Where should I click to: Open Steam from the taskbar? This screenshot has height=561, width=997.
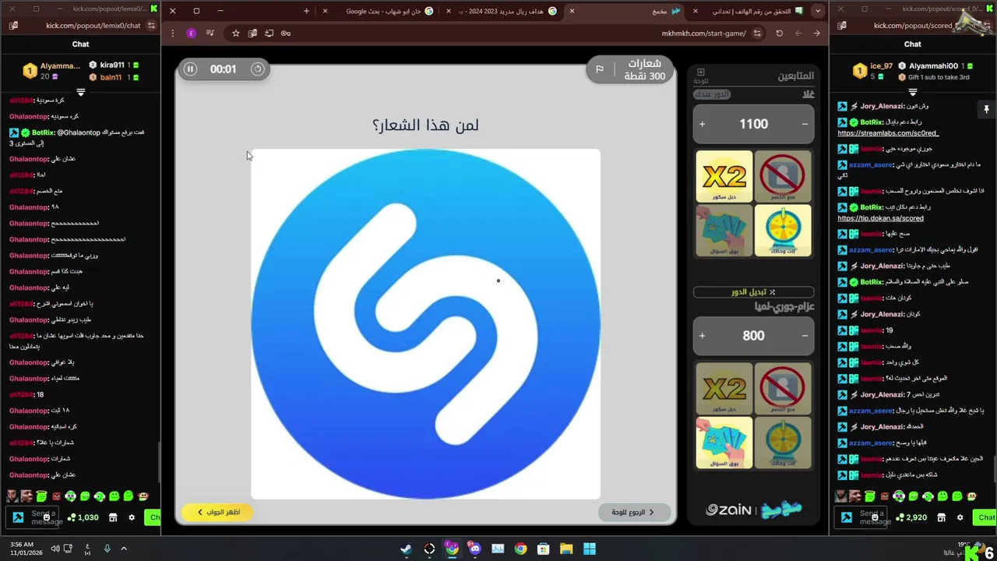pos(407,549)
